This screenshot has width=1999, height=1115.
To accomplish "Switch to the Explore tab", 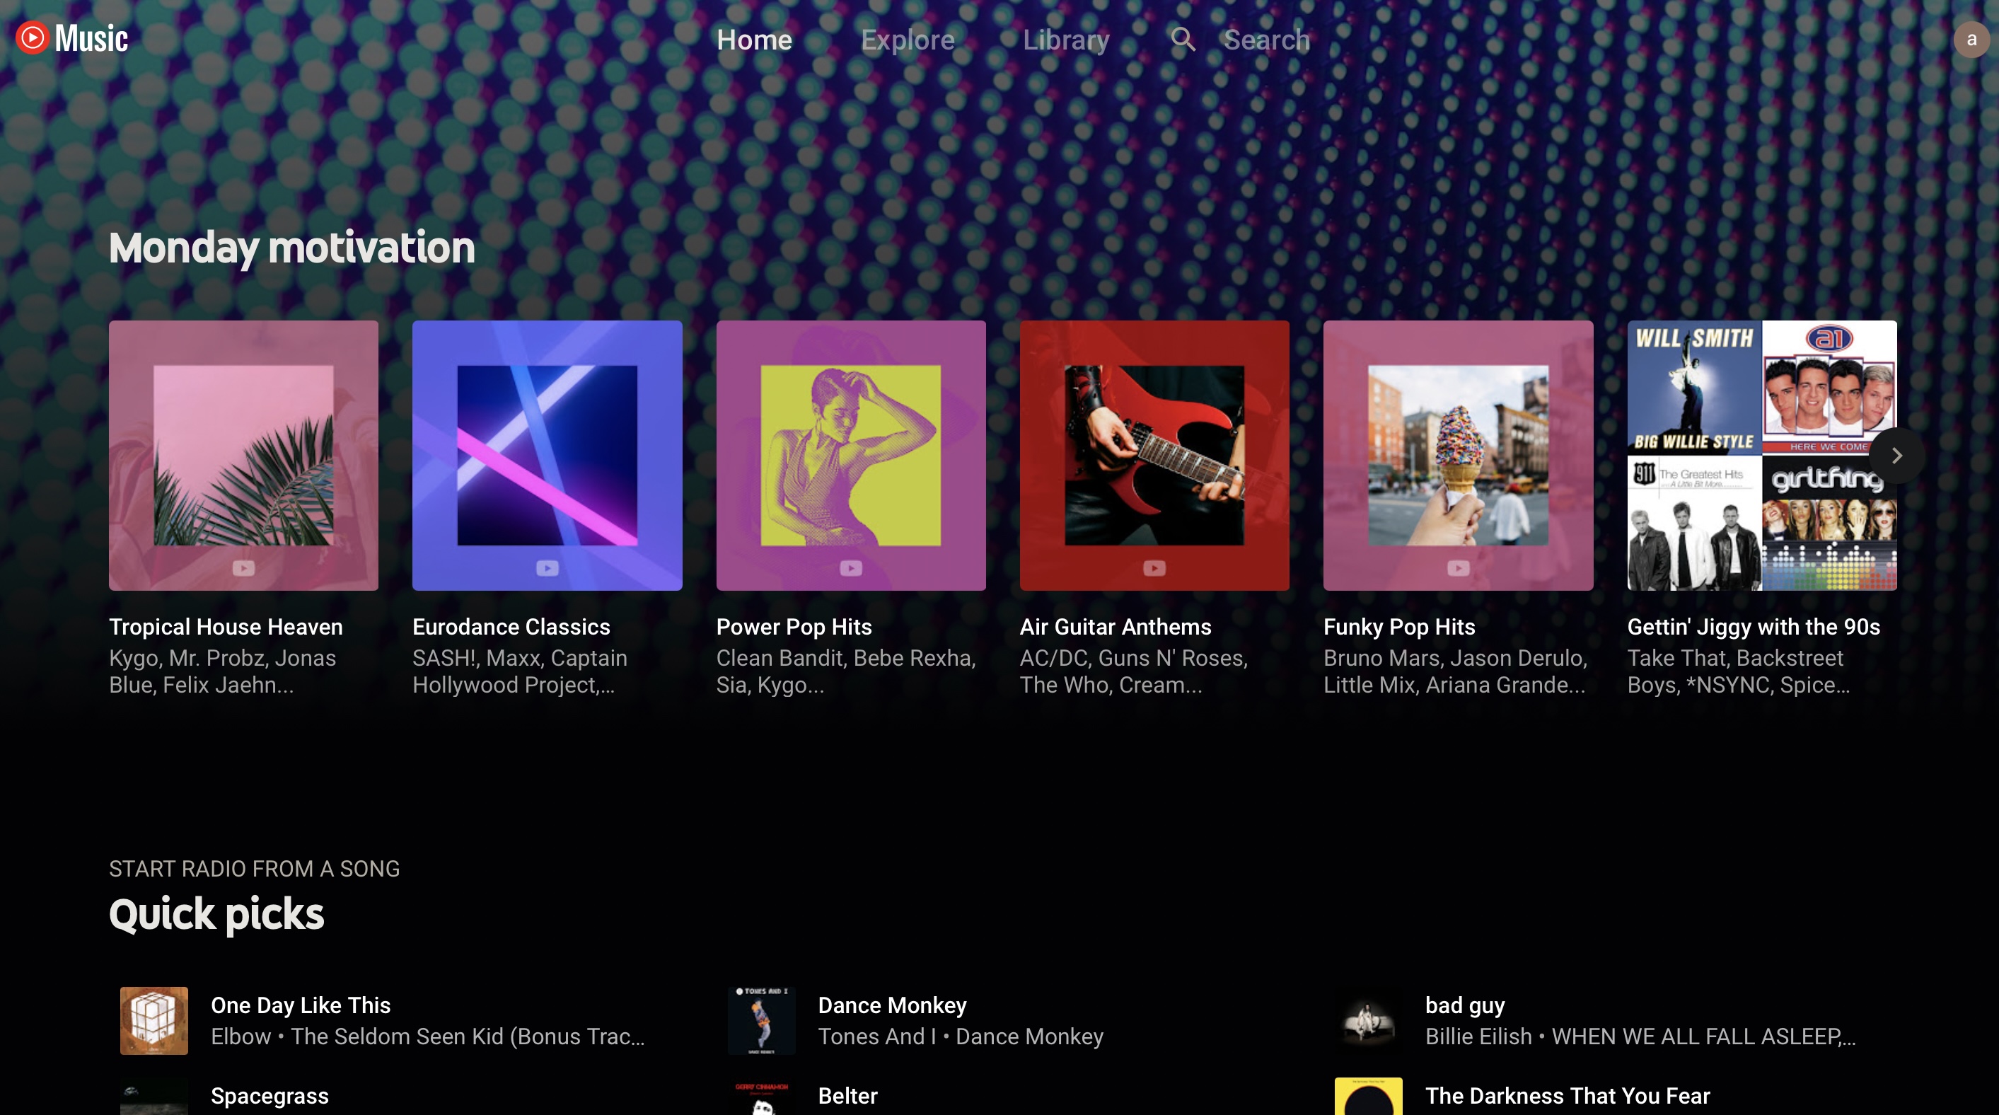I will pos(908,40).
